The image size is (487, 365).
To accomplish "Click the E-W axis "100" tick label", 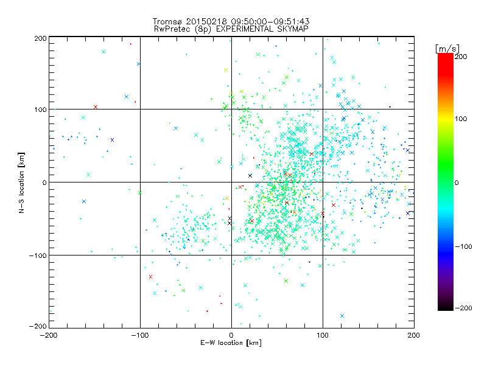I will coord(323,335).
